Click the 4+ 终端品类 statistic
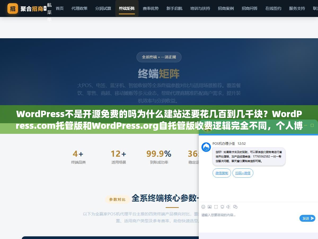This screenshot has height=239, width=318. point(78,157)
